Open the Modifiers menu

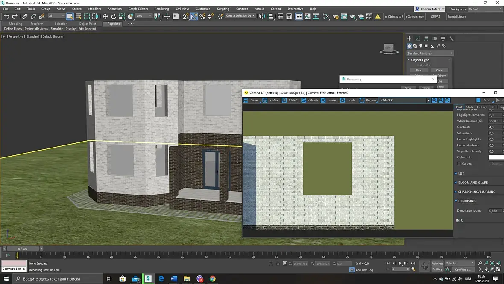pyautogui.click(x=94, y=9)
